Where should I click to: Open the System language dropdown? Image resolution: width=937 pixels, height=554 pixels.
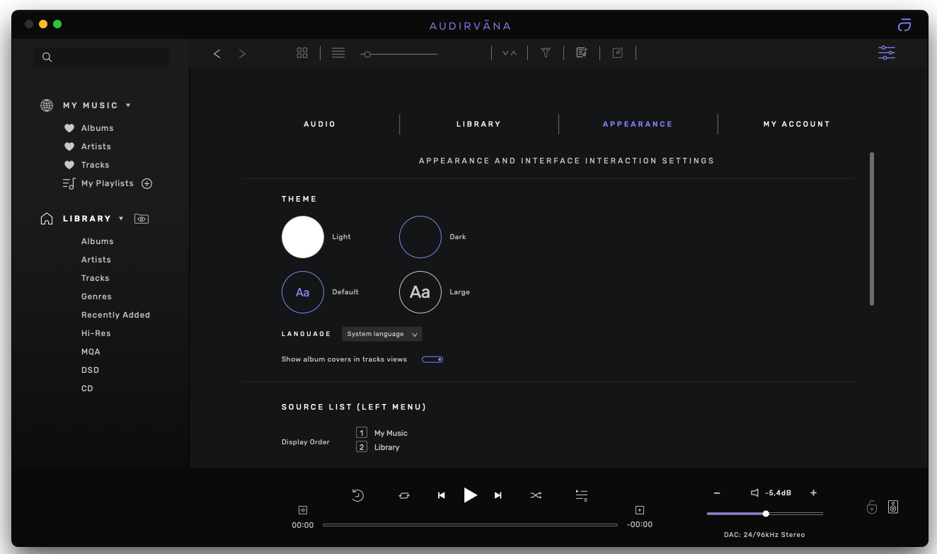click(382, 334)
